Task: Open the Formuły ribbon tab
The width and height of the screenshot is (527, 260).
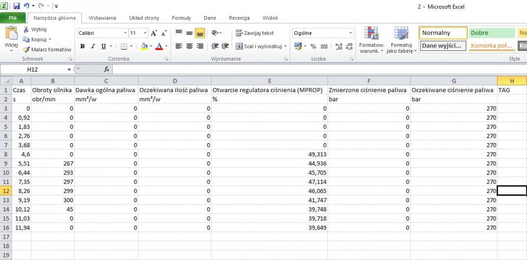Action: coord(181,18)
